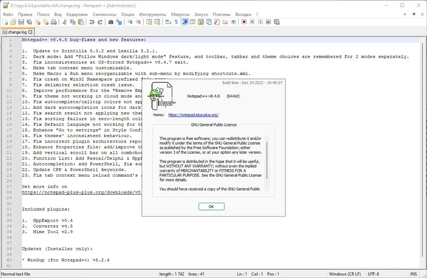Toggle word wrap in the toolbar
Screen dimensions: 427x278
[x=168, y=22]
